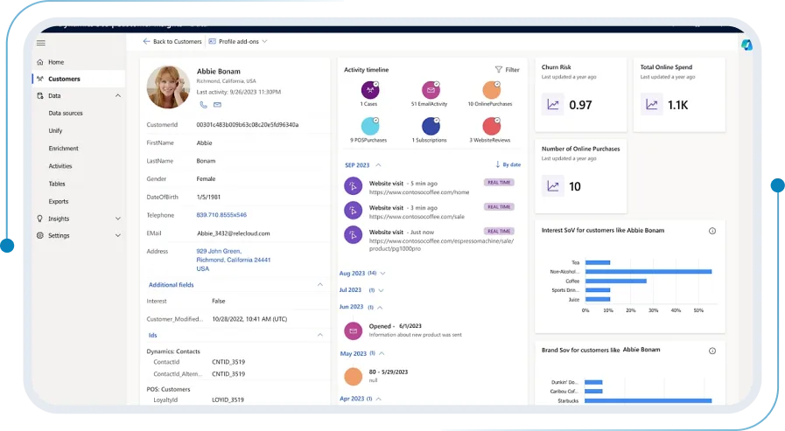Click REAL TIME badge on home visit
Viewport: 785px width, 431px height.
(x=499, y=183)
